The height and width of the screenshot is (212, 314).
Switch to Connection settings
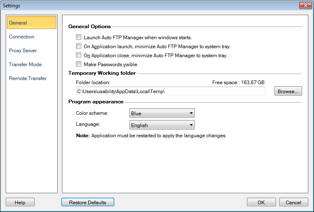pos(22,37)
